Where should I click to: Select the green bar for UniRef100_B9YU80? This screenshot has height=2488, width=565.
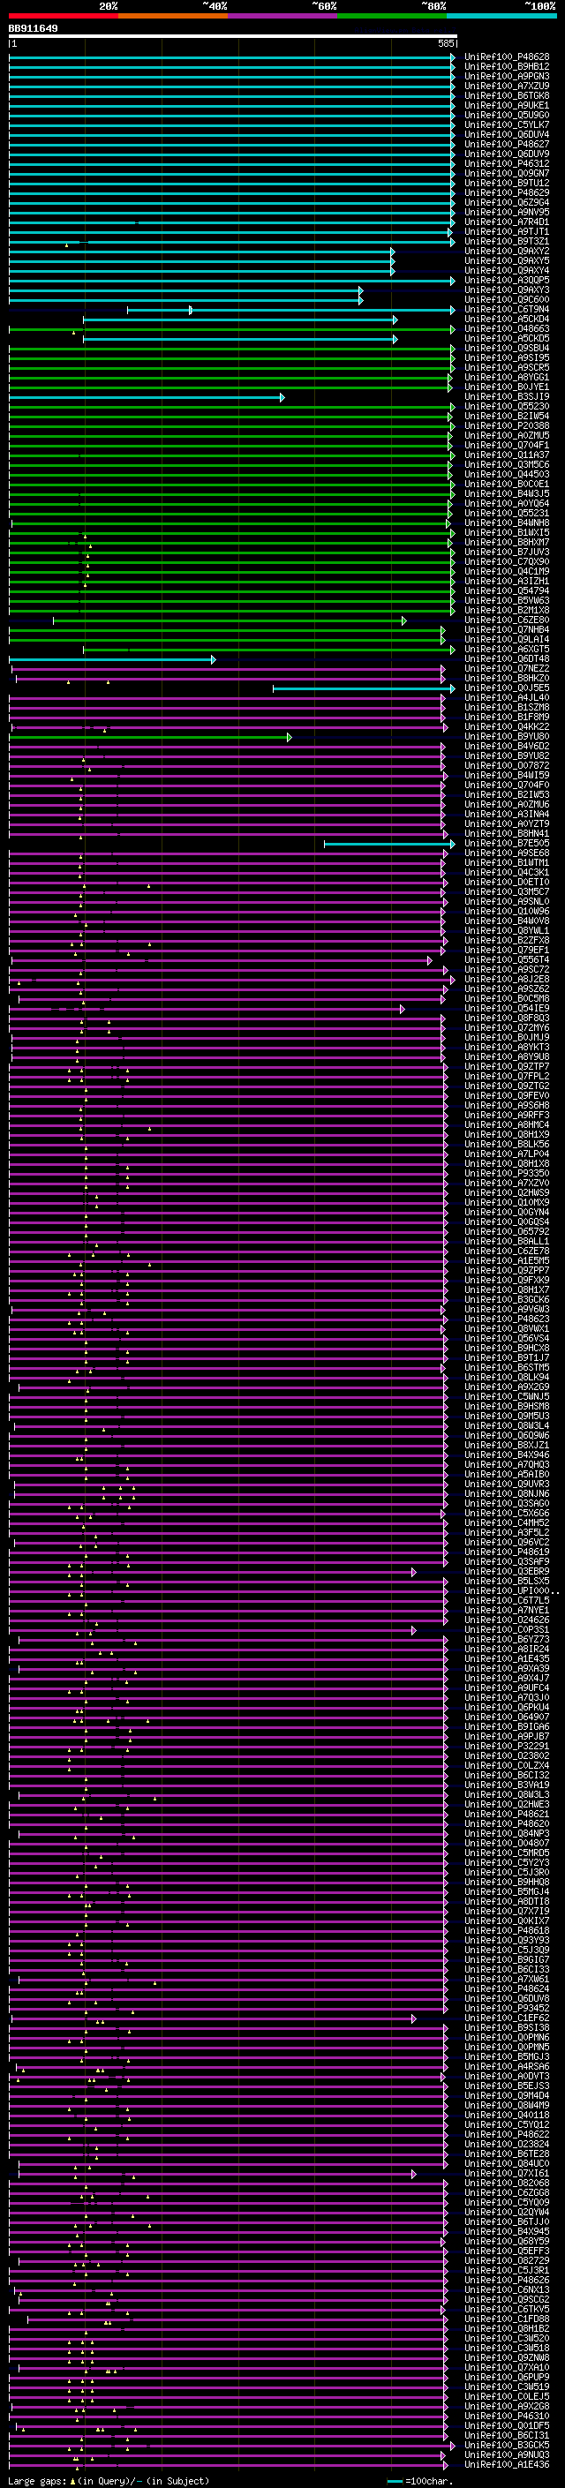(151, 738)
